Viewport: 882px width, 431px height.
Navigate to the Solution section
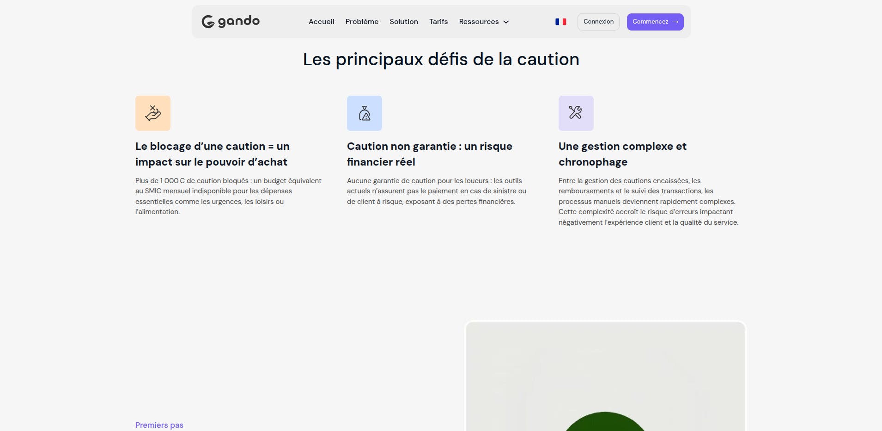(x=403, y=21)
